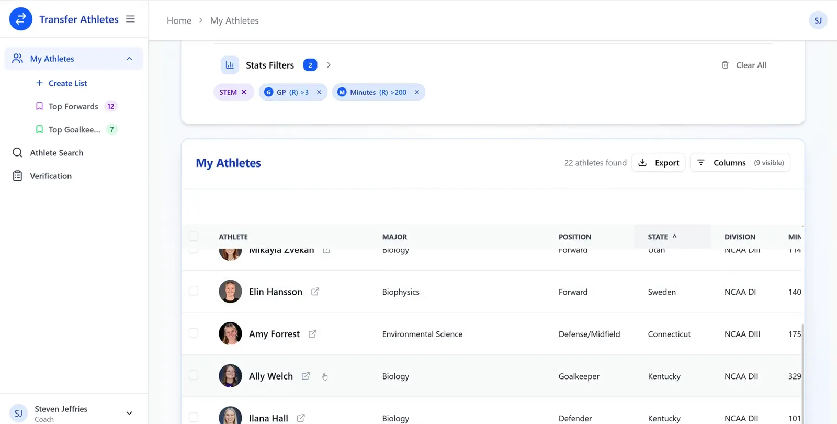Click the Transfer Athletes logo icon
This screenshot has width=837, height=424.
(21, 19)
